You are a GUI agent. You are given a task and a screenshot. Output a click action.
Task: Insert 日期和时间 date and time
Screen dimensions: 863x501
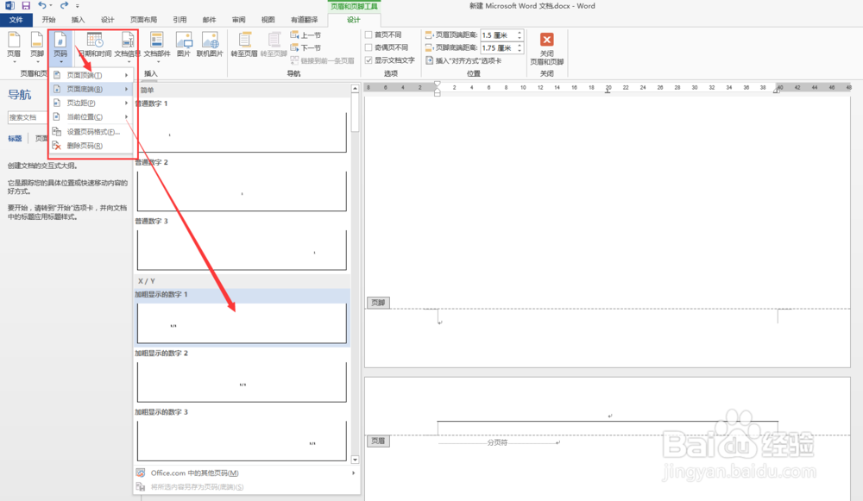point(95,47)
